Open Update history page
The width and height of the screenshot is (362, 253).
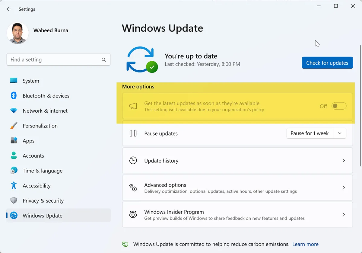[x=237, y=160]
